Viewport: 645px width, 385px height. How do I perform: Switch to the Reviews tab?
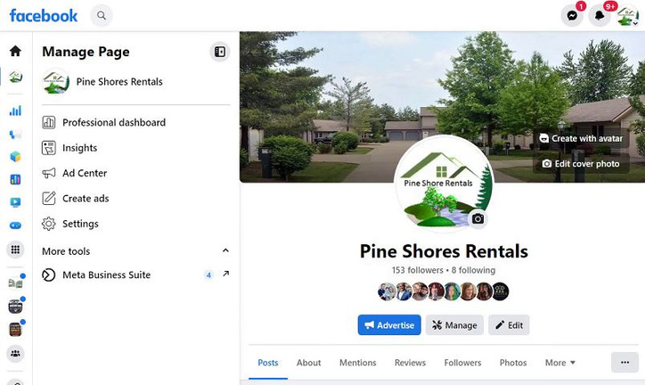tap(410, 363)
